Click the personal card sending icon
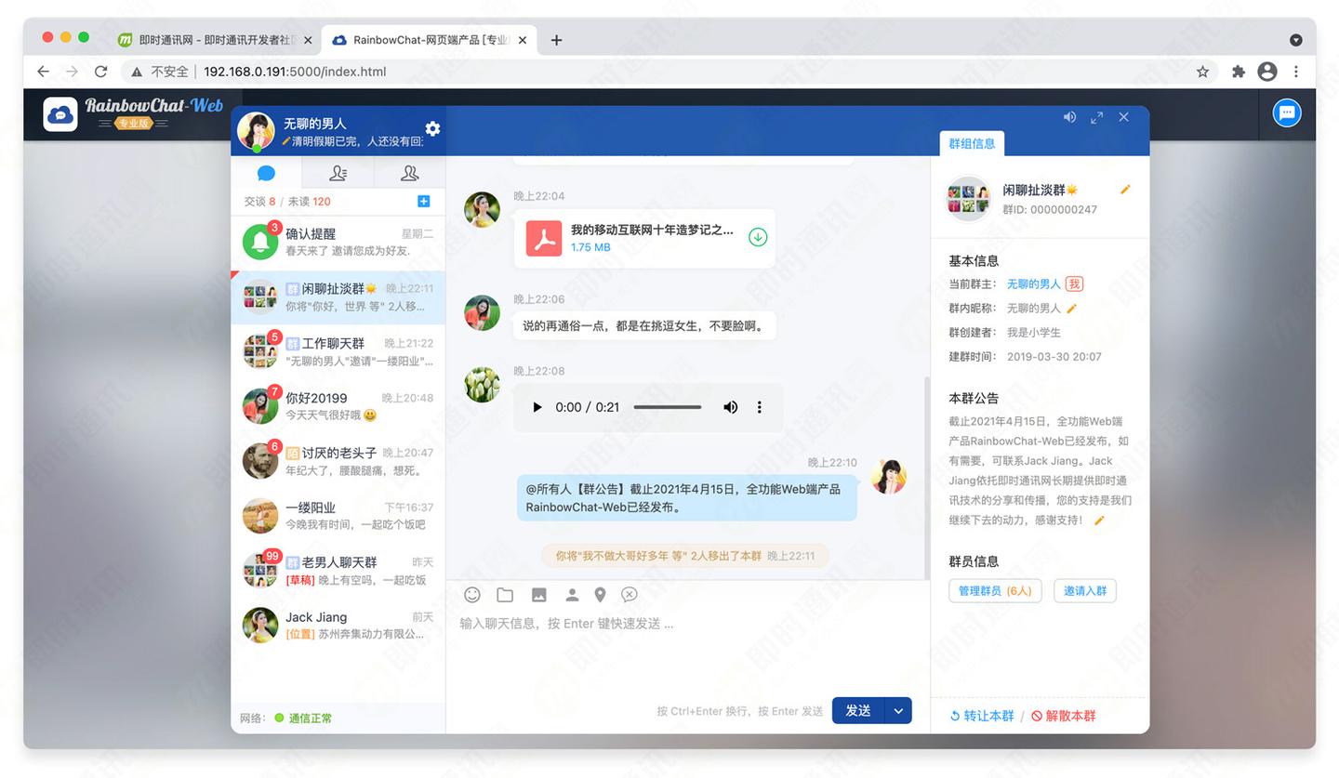The height and width of the screenshot is (778, 1339). pos(571,595)
